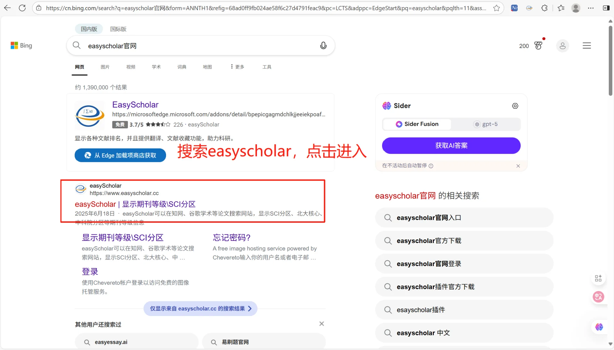Switch to the 国际版 tab
Viewport: 614px width, 350px height.
click(118, 29)
